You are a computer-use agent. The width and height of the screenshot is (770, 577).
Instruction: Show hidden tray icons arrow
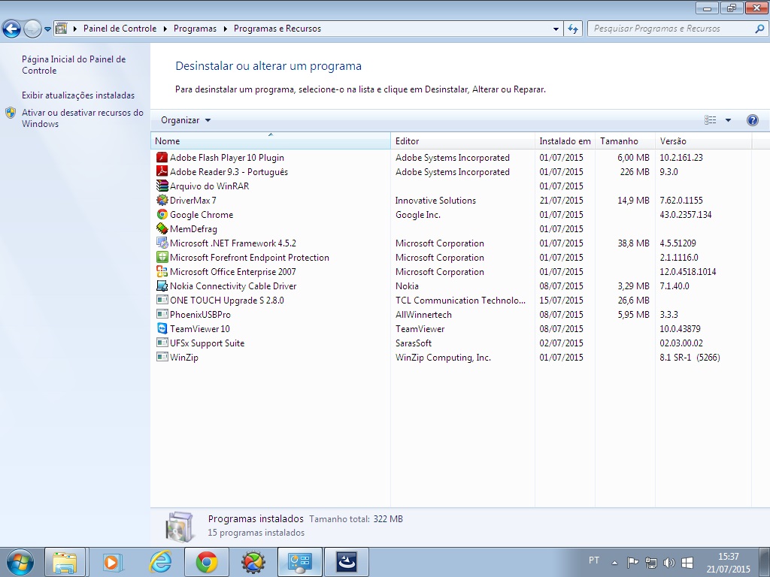point(614,562)
